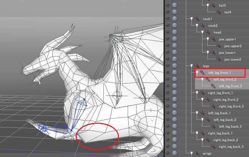Collapse the legs group triangle

pos(192,66)
